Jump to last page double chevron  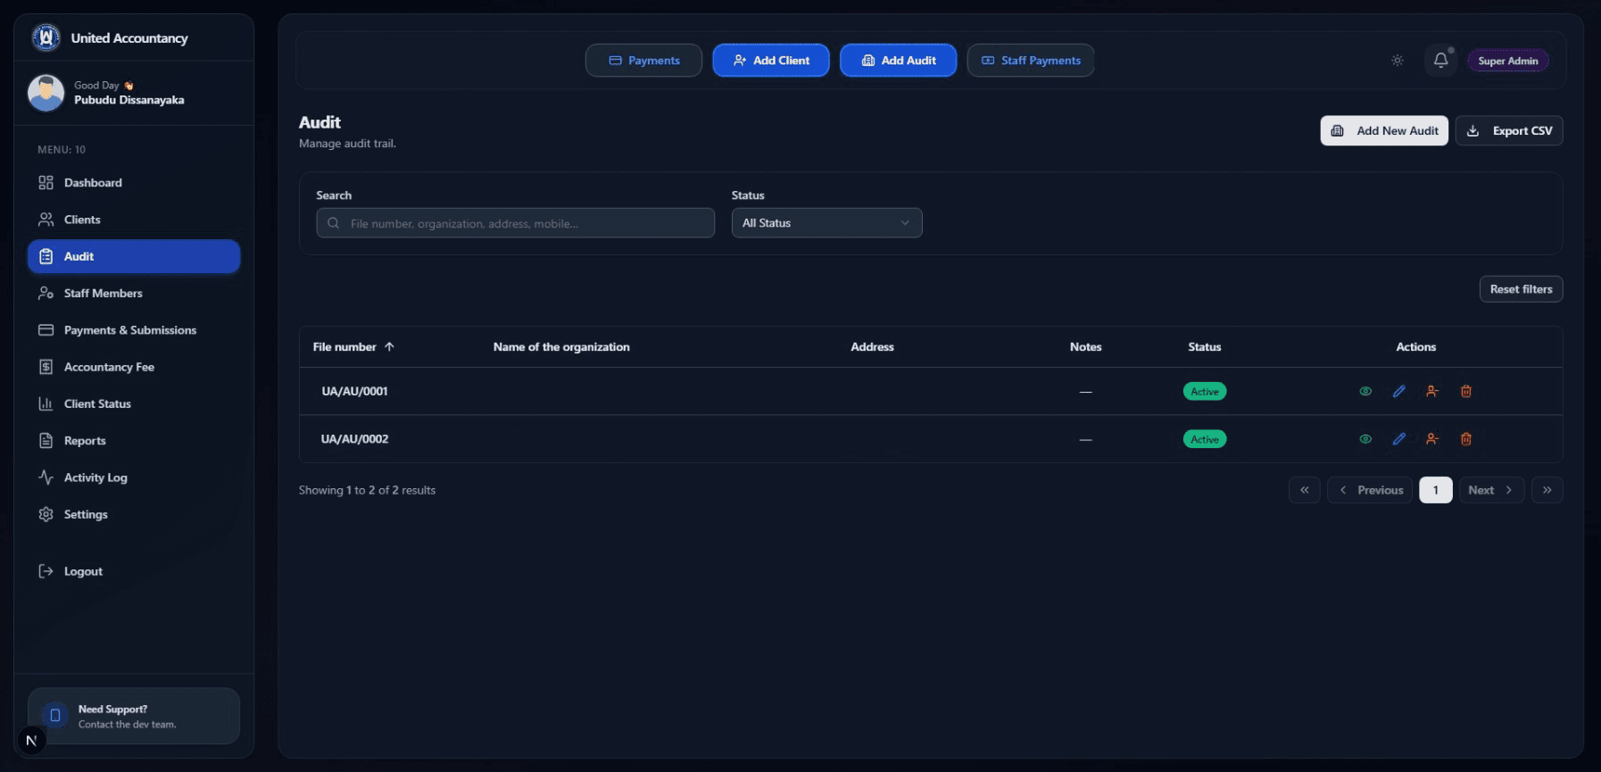pyautogui.click(x=1547, y=490)
